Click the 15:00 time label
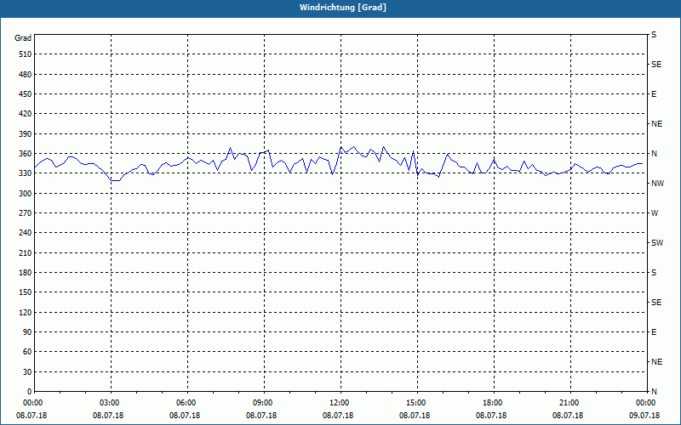The height and width of the screenshot is (425, 681). click(x=417, y=403)
